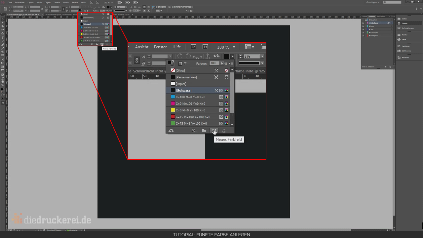Viewport: 423px width, 238px height.
Task: Click the search field beside Grundlagen
Action: [x=392, y=2]
